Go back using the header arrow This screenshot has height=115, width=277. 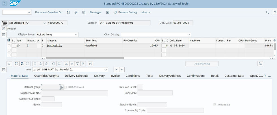tap(5, 3)
